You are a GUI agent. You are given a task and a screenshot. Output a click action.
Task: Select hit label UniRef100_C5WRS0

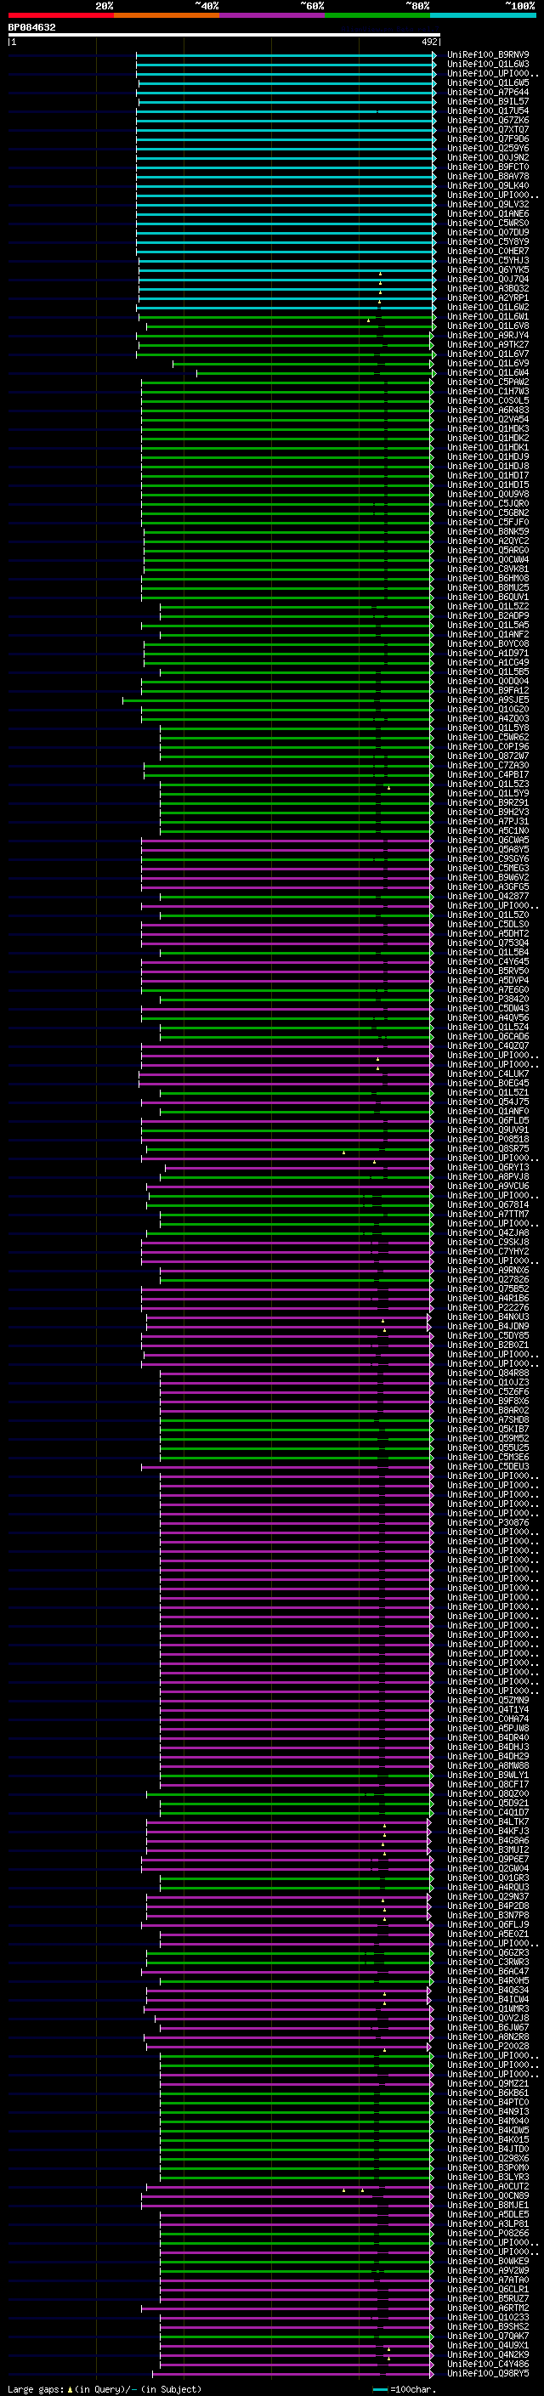point(488,224)
